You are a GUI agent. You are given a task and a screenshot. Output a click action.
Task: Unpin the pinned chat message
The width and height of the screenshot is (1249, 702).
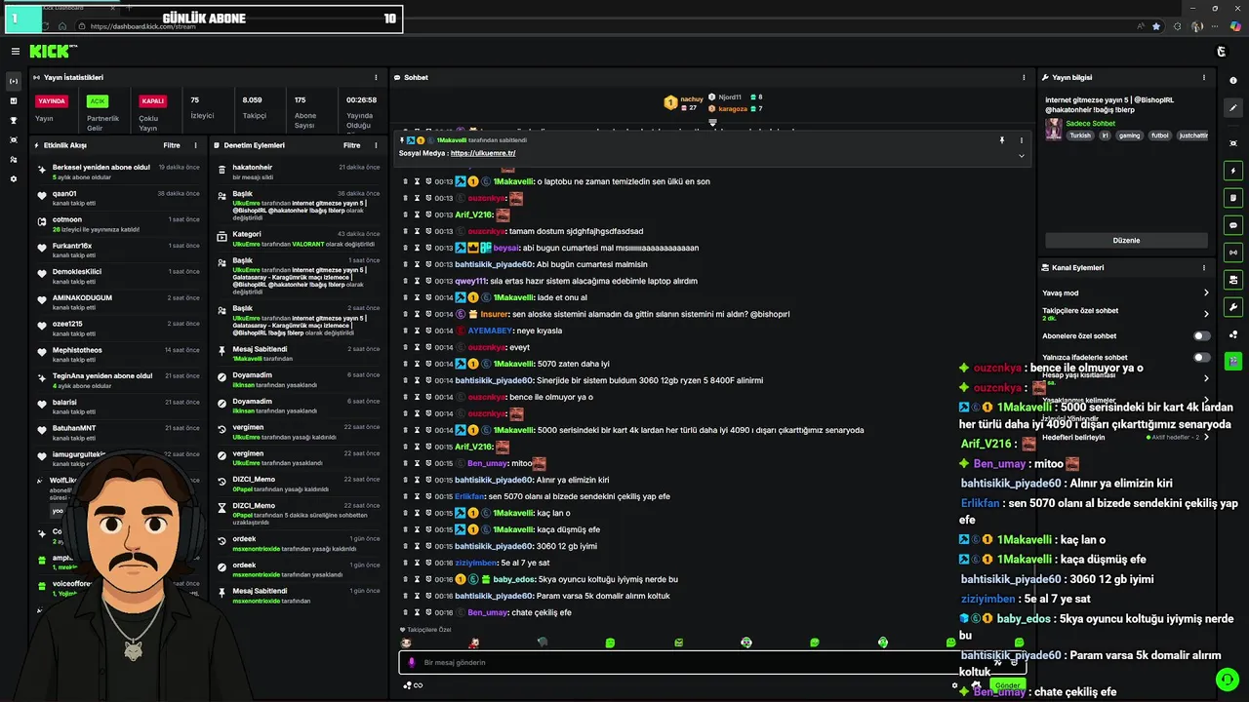pos(1001,140)
